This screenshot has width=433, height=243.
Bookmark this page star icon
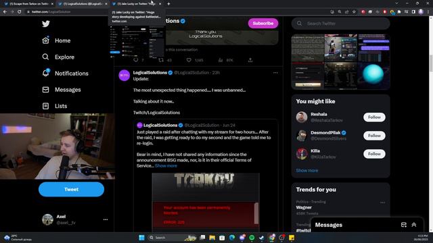coord(354,12)
